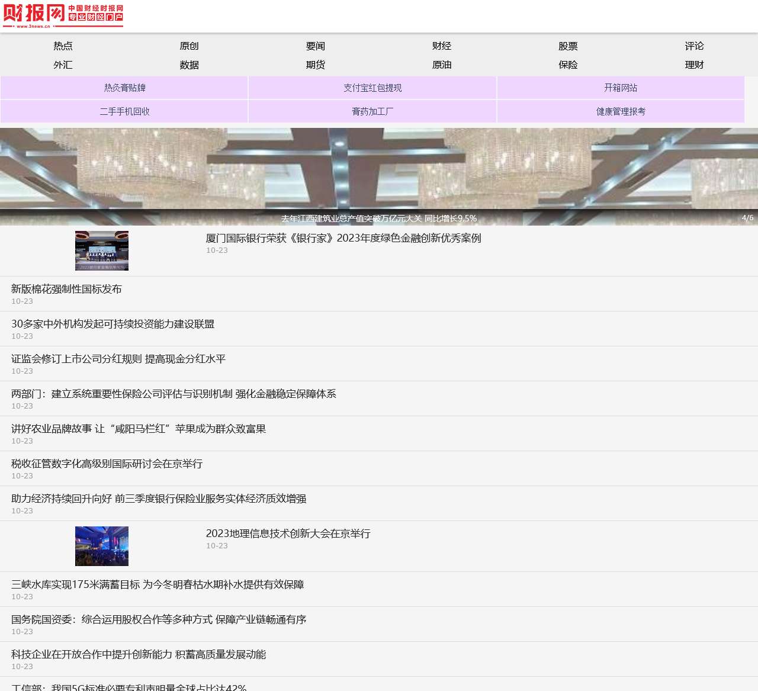The width and height of the screenshot is (758, 691).
Task: Open the 三峡水库实现175米满蓄目标 article
Action: pyautogui.click(x=158, y=584)
